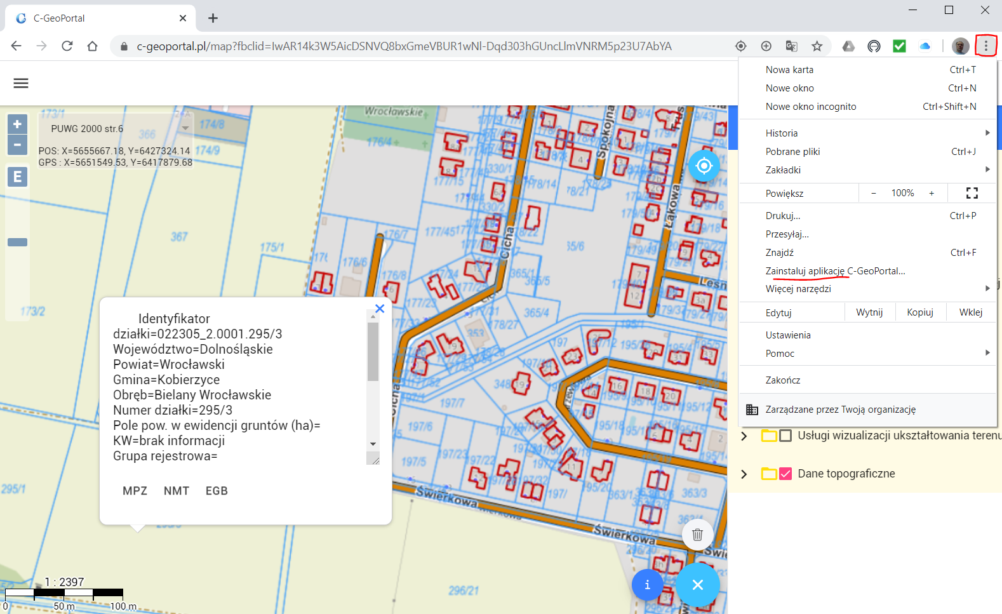This screenshot has width=1002, height=614.
Task: Click the MPZ button in popup
Action: (135, 491)
